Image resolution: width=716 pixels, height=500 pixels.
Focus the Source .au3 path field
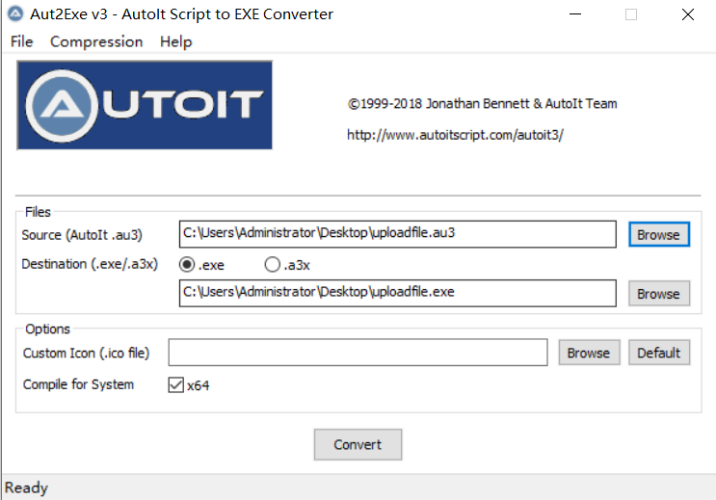point(397,234)
